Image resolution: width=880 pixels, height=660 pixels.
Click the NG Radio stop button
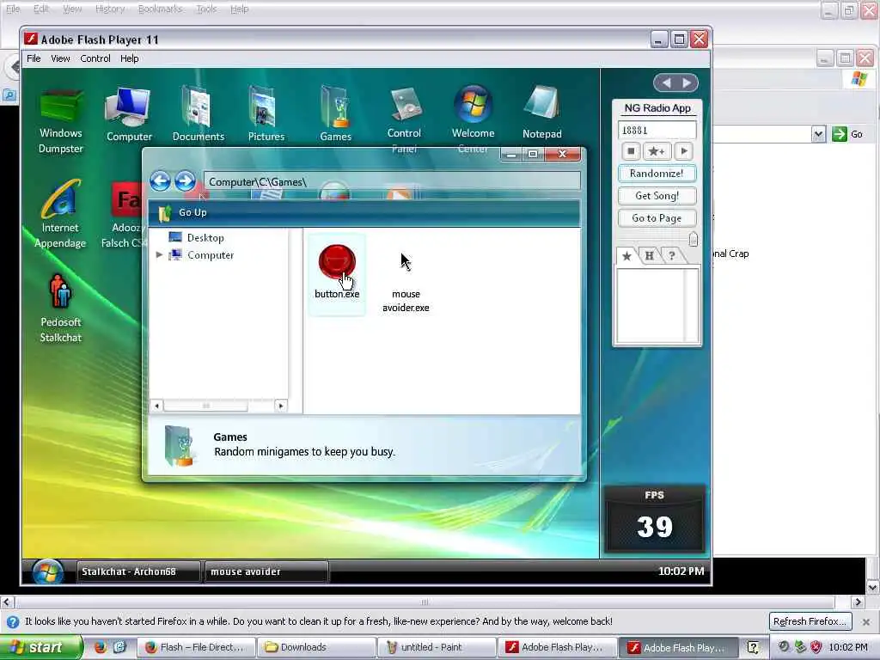tap(631, 151)
